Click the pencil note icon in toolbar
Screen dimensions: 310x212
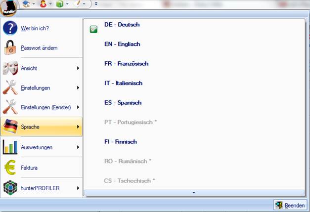(77, 4)
